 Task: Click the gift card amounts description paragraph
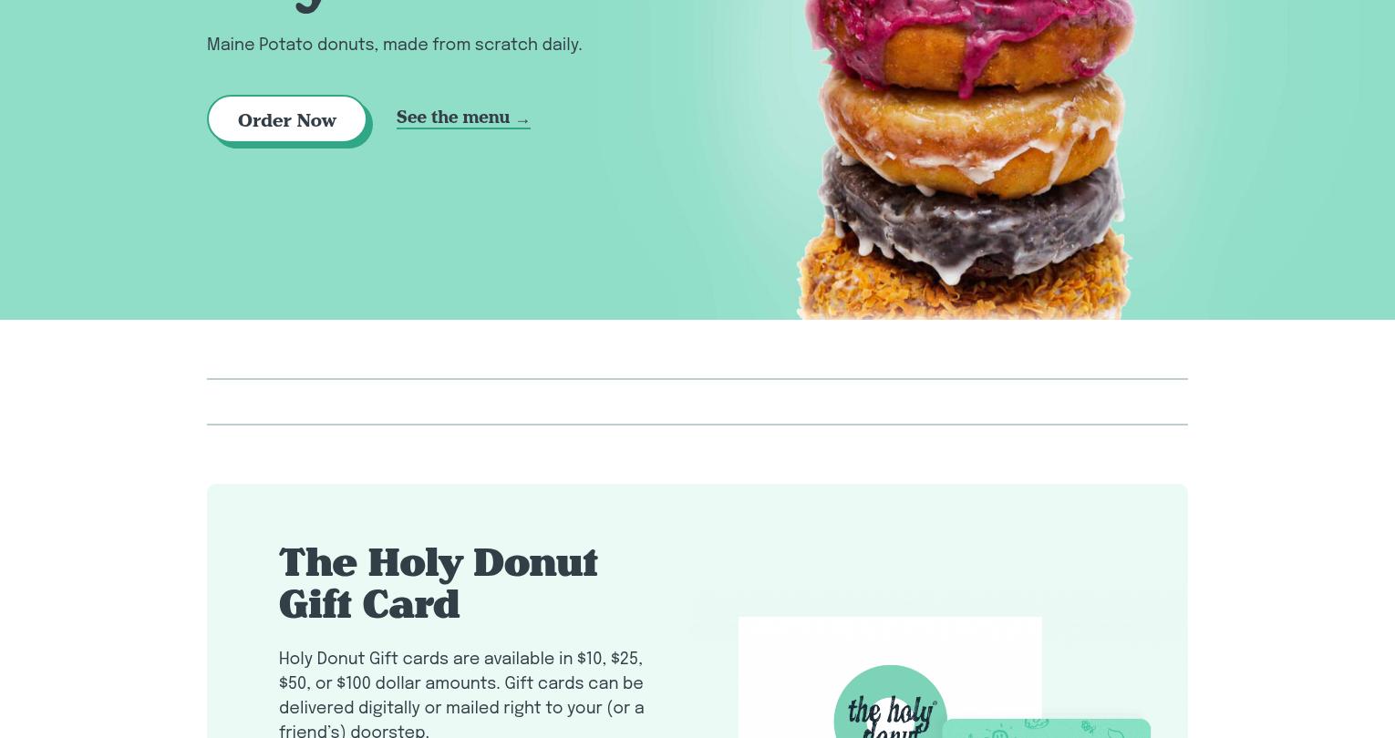point(461,693)
